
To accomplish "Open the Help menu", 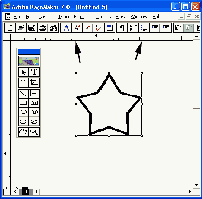I will (157, 17).
